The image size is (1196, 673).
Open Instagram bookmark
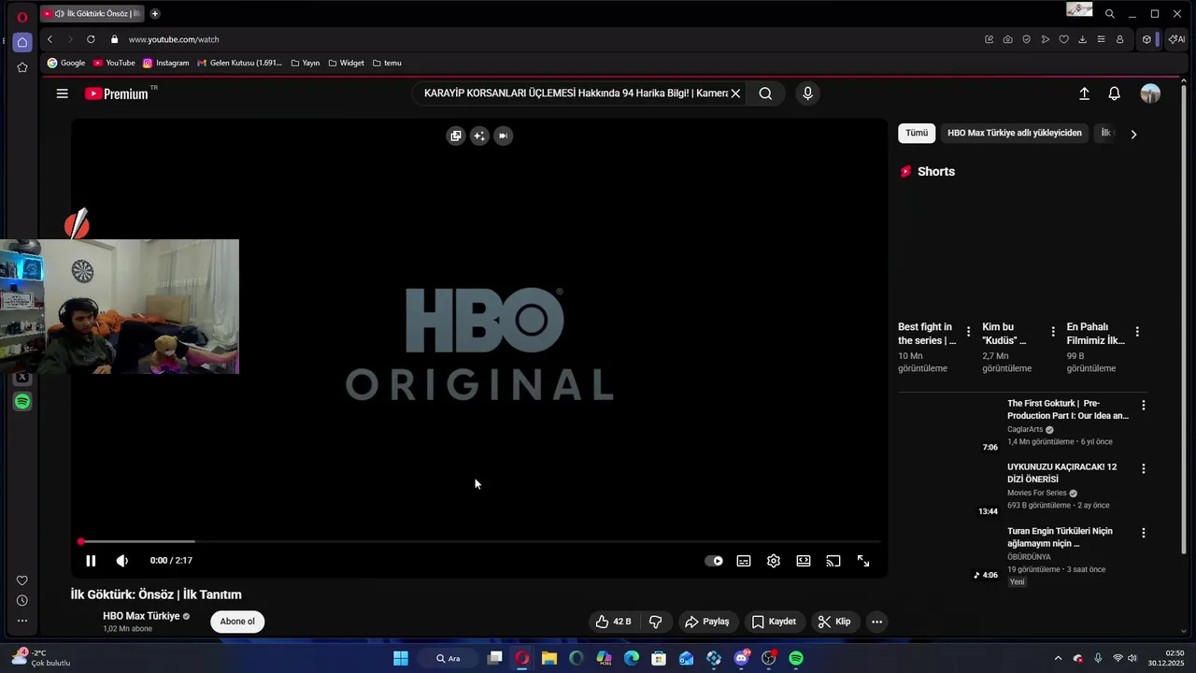pos(165,63)
